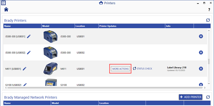Refresh the Brady Printers list
The image size is (214, 106).
pyautogui.click(x=208, y=20)
